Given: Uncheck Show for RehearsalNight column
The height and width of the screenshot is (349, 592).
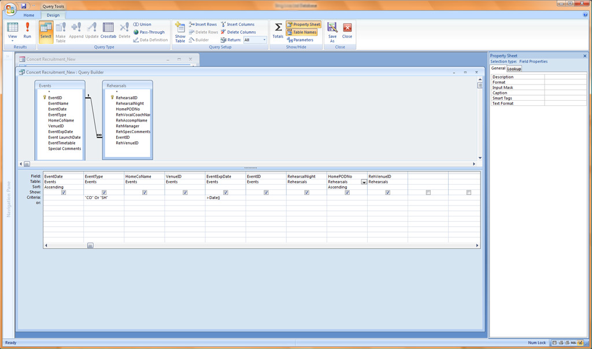Looking at the screenshot, I should click(x=306, y=193).
